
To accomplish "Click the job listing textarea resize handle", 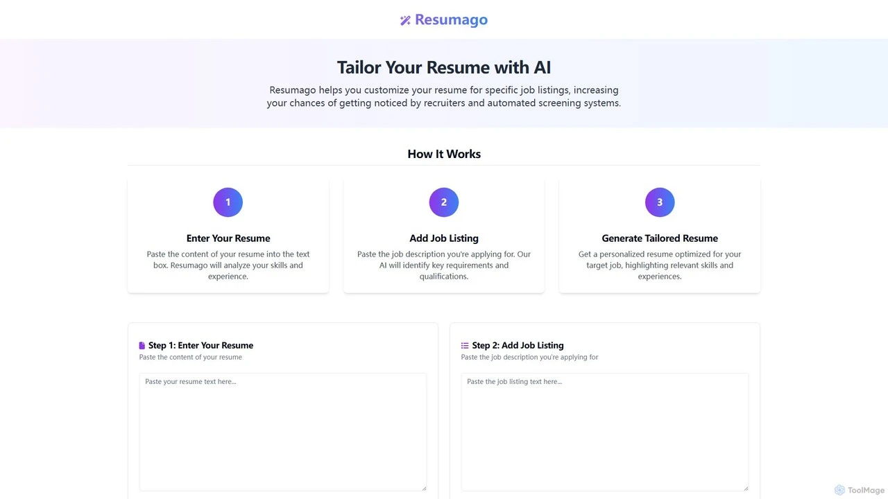I will [x=745, y=488].
